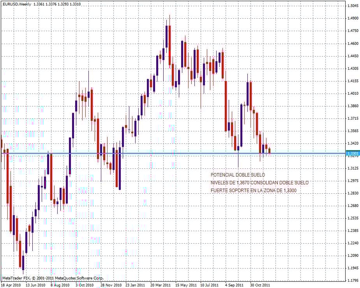The width and height of the screenshot is (360, 288).
Task: Click the 3 Oct 2010 date label
Action: [85, 285]
